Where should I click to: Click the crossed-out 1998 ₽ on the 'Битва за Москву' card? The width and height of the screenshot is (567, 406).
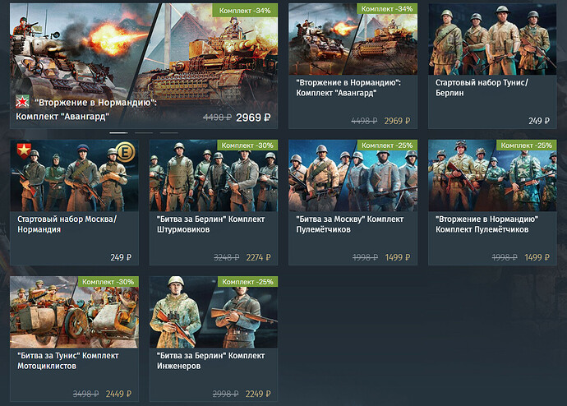point(365,257)
